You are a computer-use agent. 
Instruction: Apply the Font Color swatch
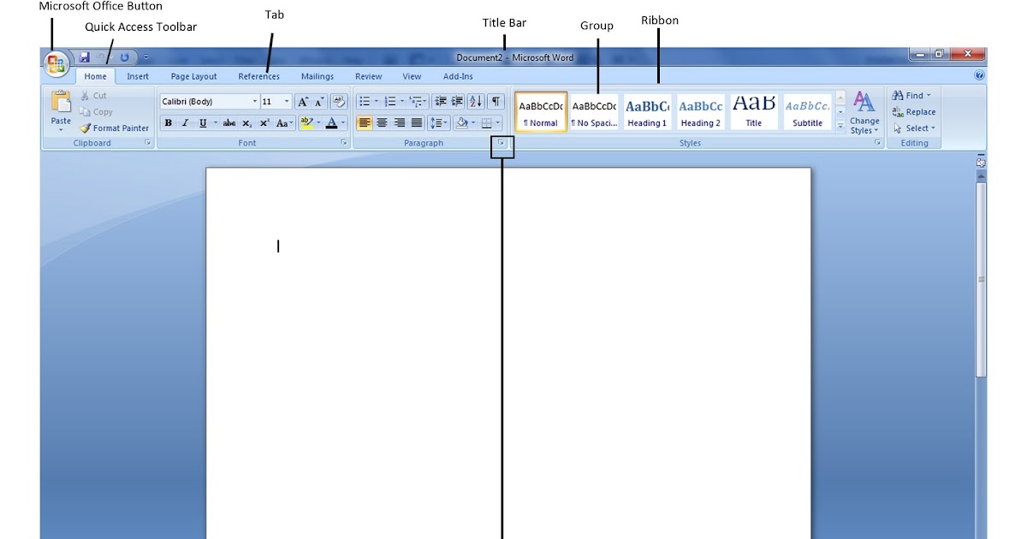coord(331,123)
